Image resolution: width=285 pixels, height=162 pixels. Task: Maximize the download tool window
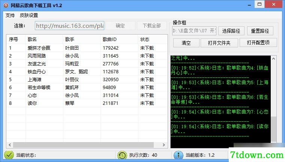click(x=259, y=5)
